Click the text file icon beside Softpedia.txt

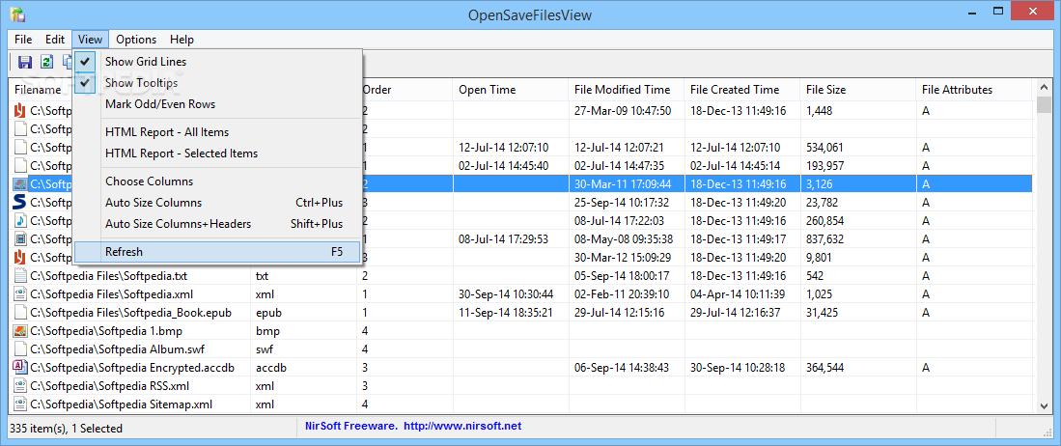(x=19, y=275)
